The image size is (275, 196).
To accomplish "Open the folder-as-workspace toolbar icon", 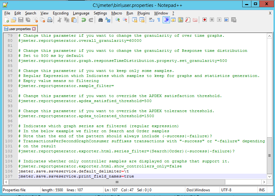I will (x=195, y=20).
